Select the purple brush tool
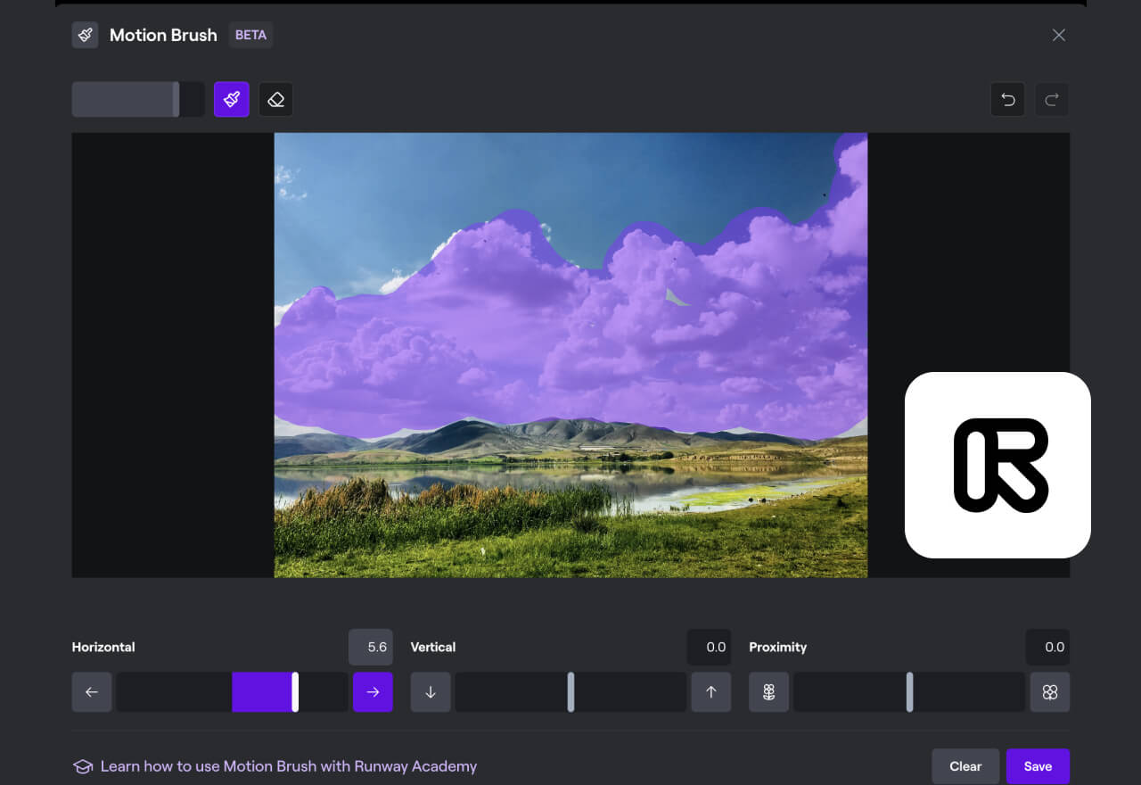The image size is (1141, 785). [x=232, y=99]
